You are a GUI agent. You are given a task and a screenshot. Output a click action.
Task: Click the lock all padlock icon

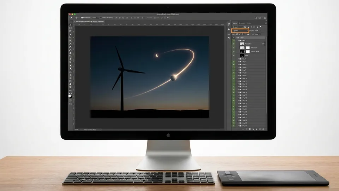coord(248,34)
